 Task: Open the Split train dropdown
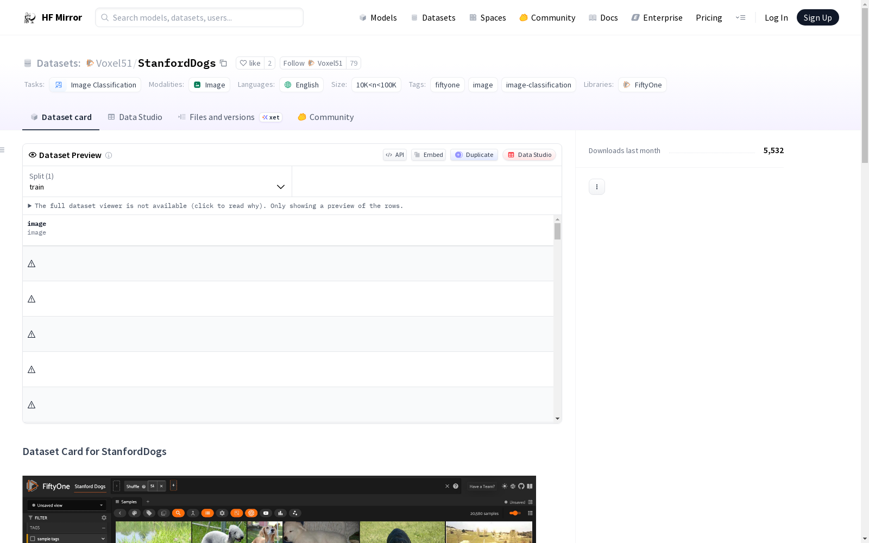coord(157,181)
